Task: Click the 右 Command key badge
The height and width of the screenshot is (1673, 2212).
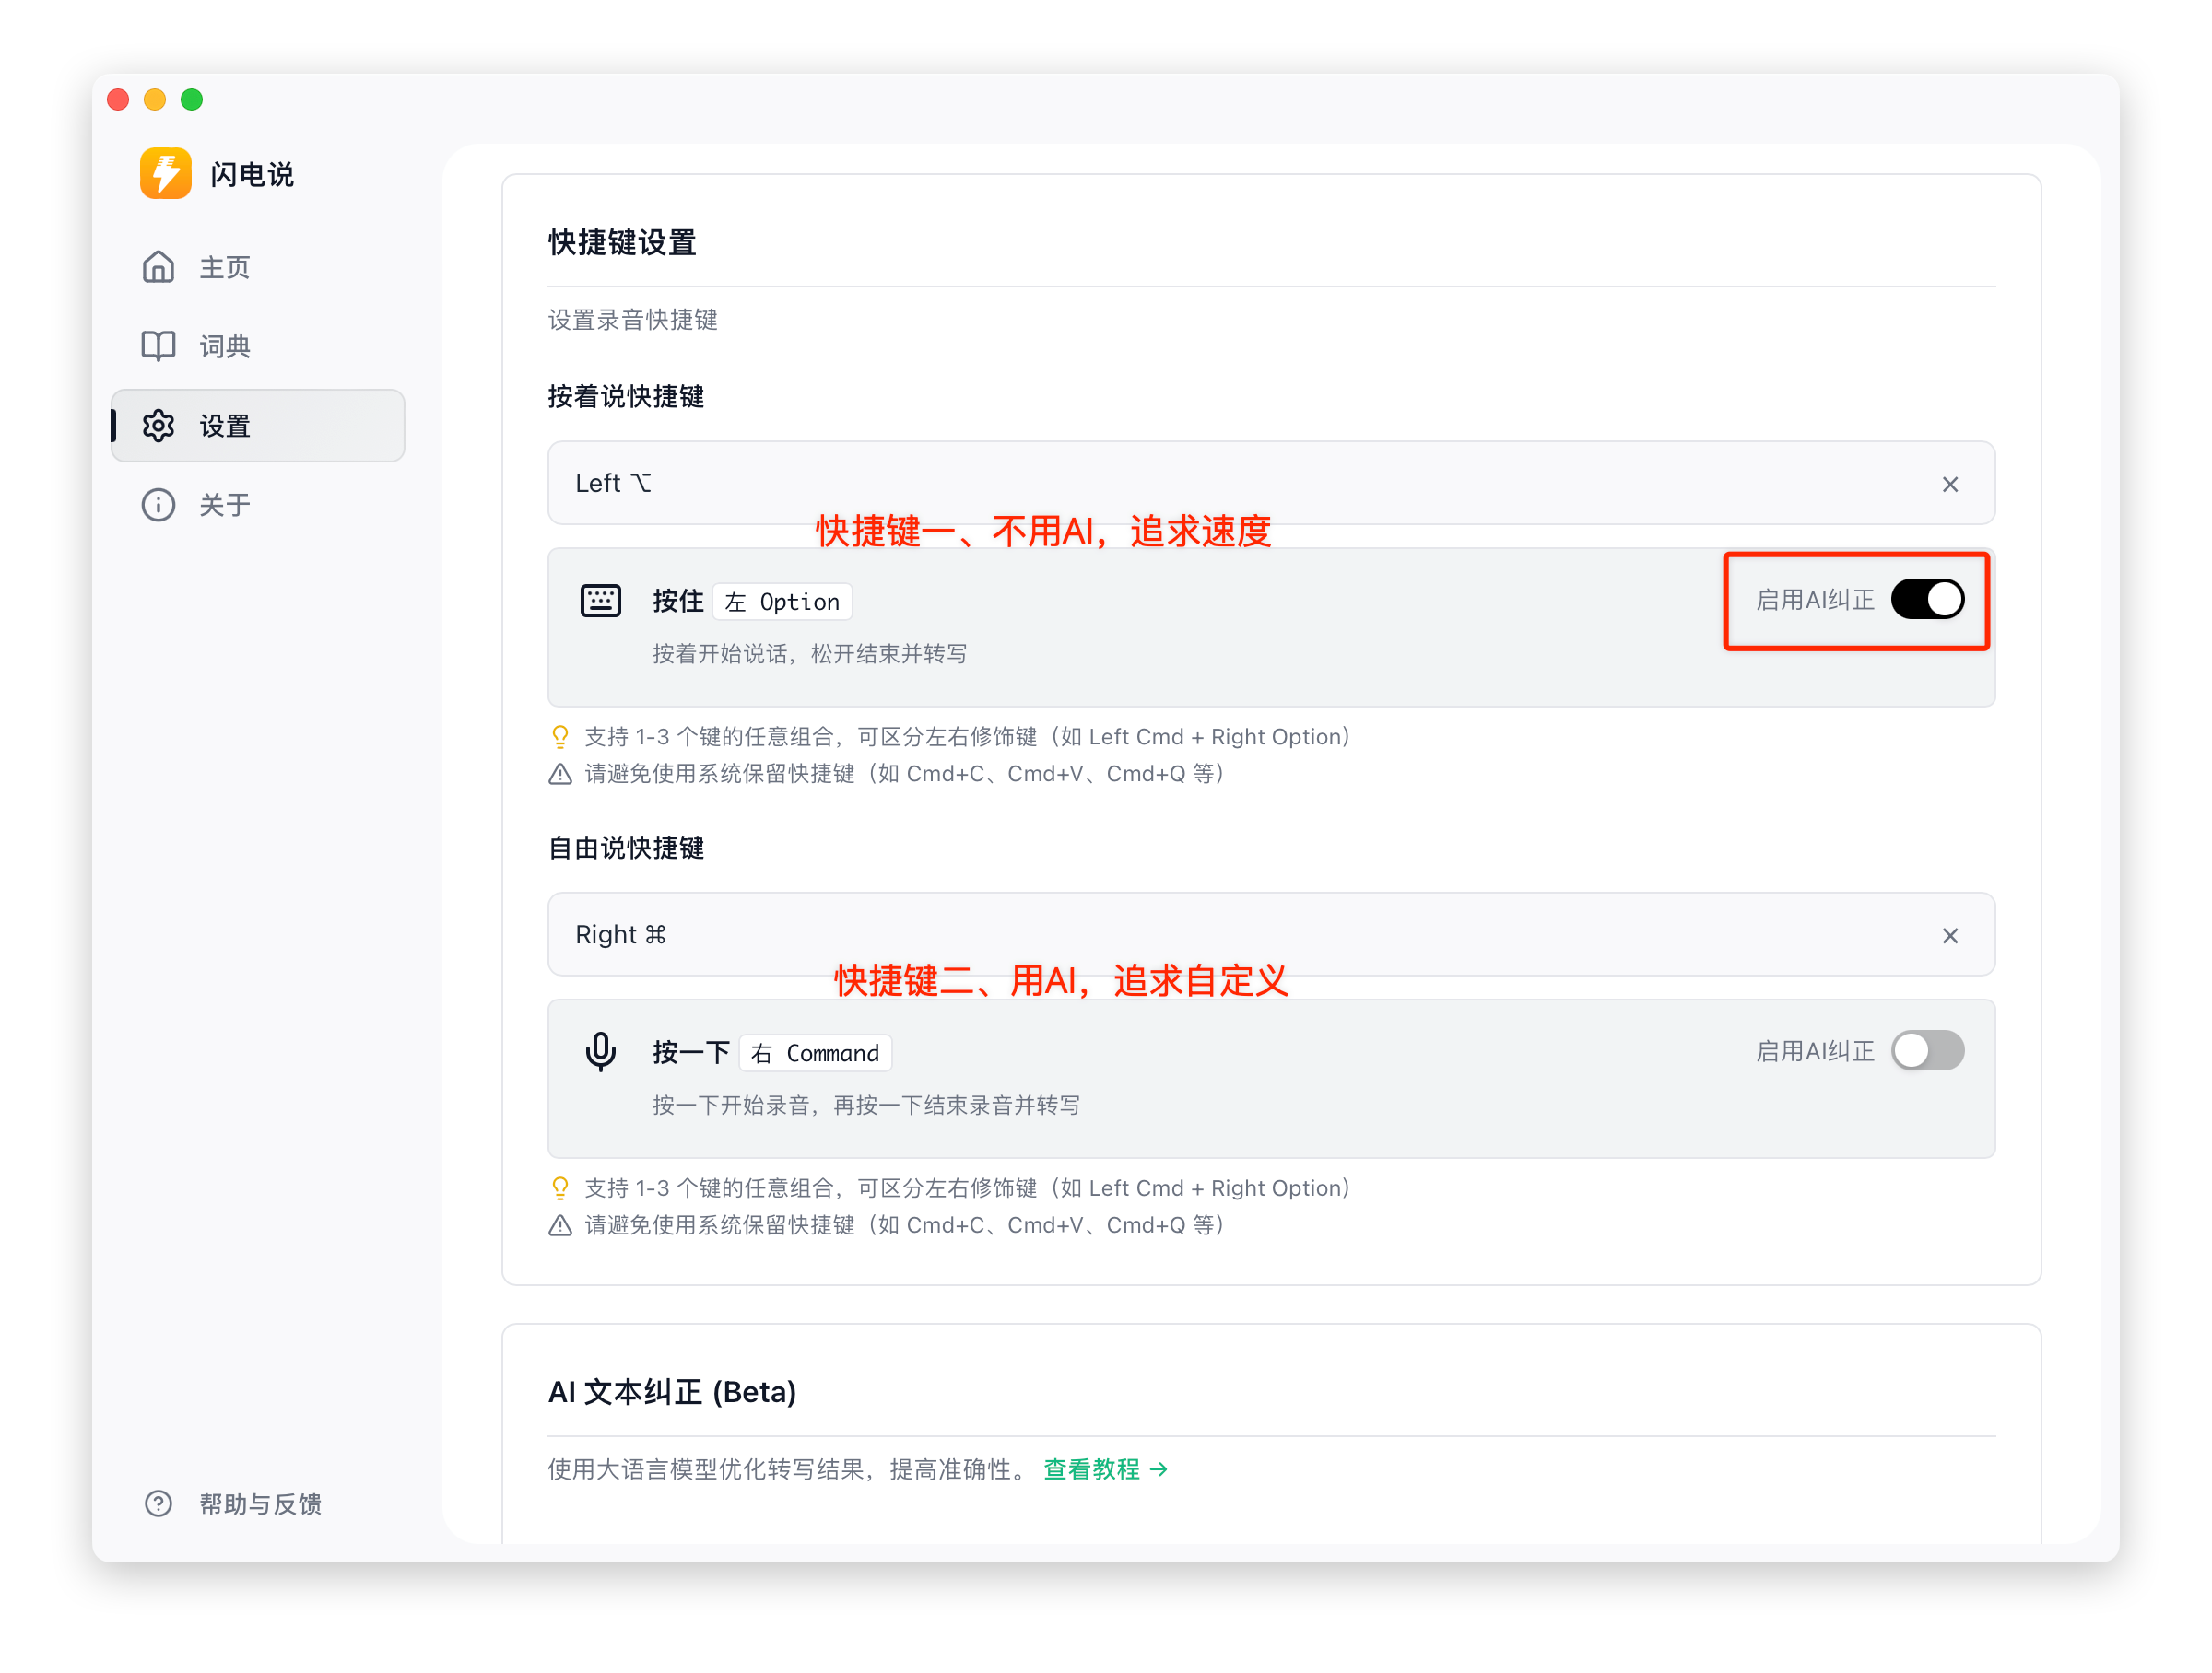Action: click(815, 1053)
